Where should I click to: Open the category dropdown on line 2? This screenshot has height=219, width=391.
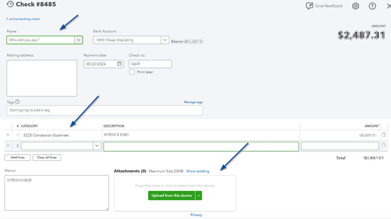click(x=96, y=146)
